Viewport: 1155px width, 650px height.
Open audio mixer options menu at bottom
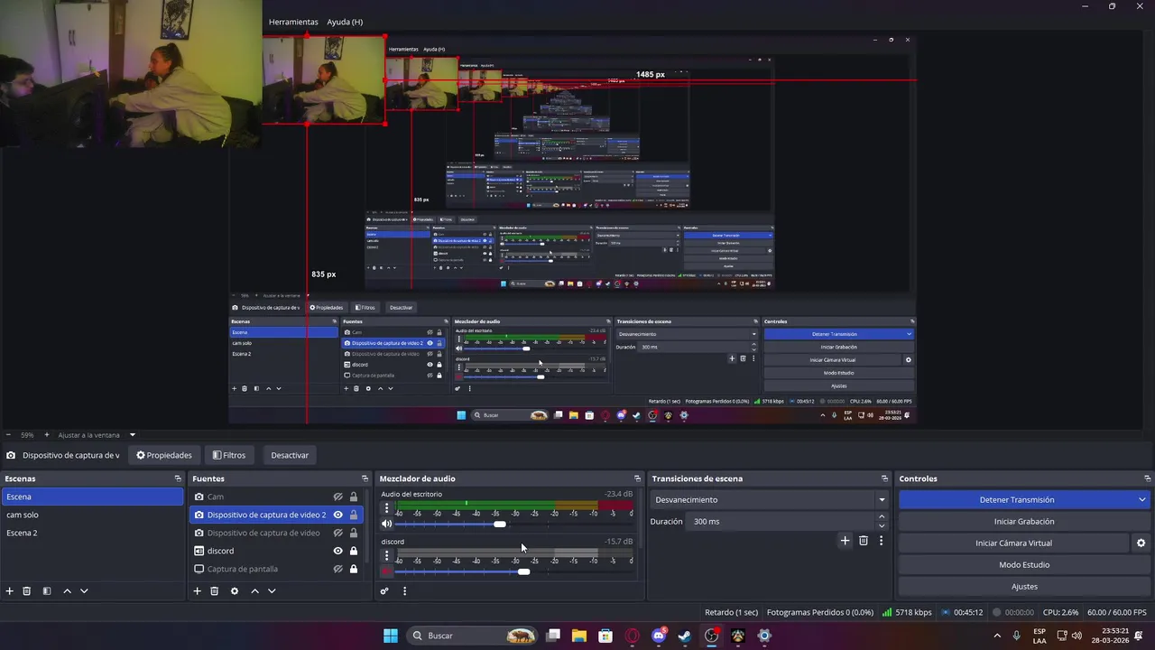click(x=404, y=591)
